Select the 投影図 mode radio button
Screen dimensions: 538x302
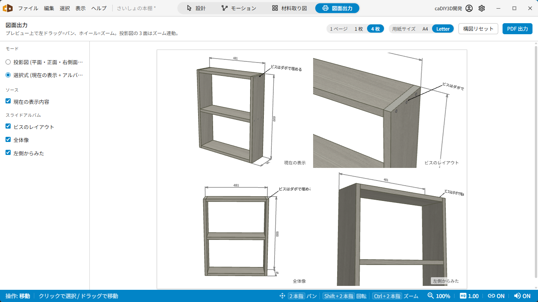pyautogui.click(x=8, y=62)
